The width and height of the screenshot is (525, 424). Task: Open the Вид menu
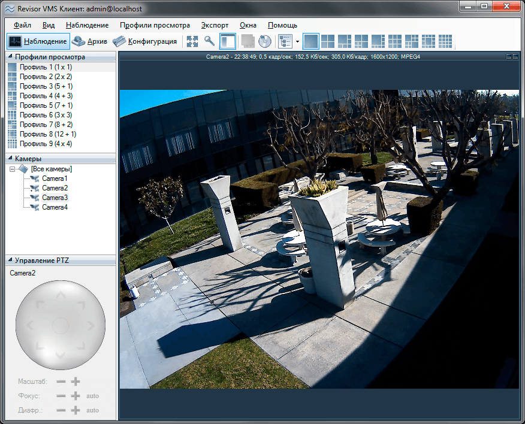pyautogui.click(x=49, y=25)
